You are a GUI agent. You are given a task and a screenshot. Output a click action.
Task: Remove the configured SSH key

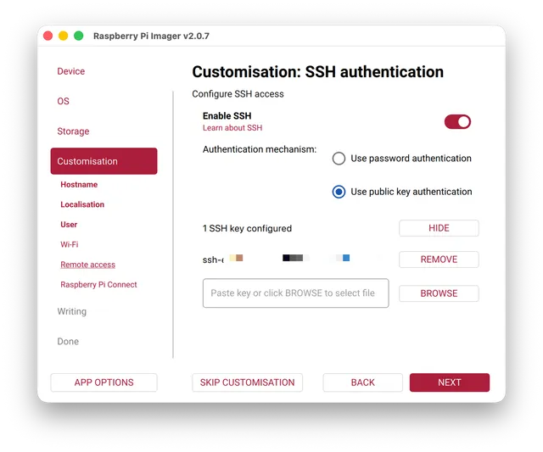pyautogui.click(x=439, y=259)
